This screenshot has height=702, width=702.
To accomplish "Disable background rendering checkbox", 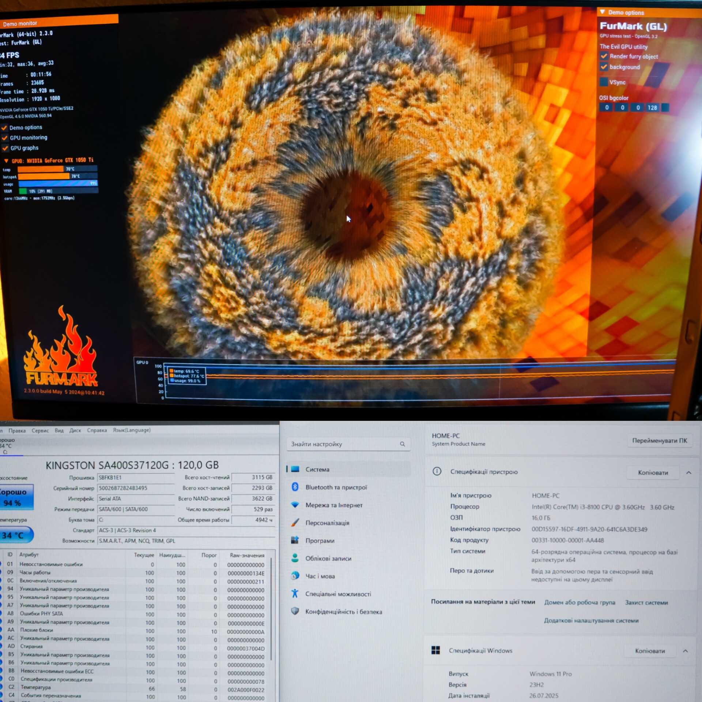I will pyautogui.click(x=604, y=67).
